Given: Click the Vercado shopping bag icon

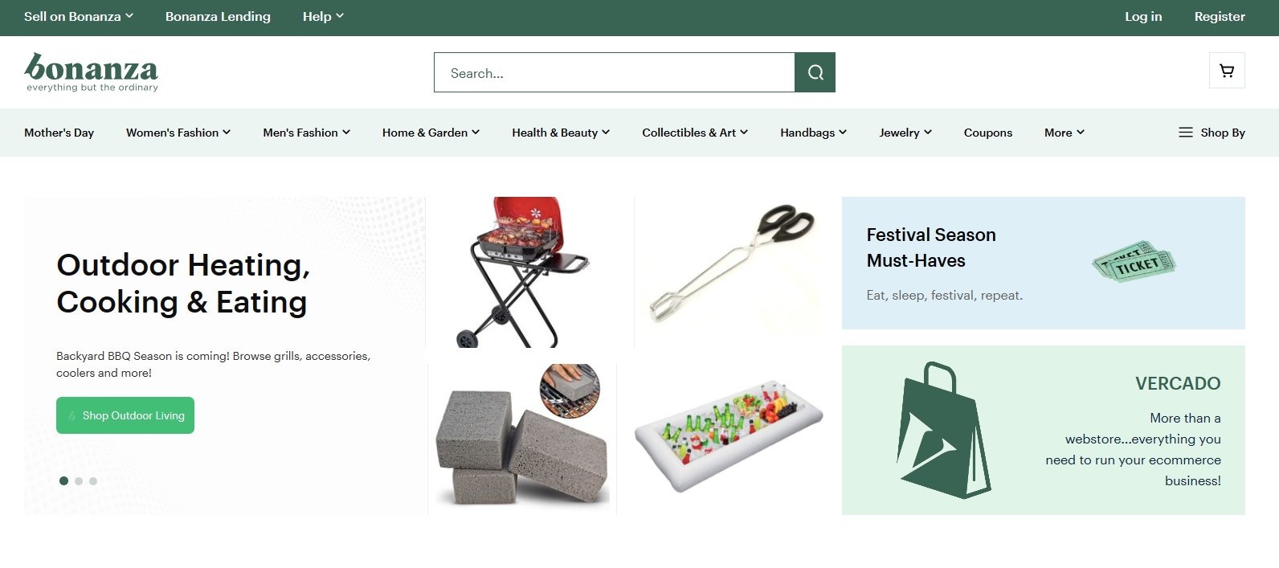Looking at the screenshot, I should [944, 430].
